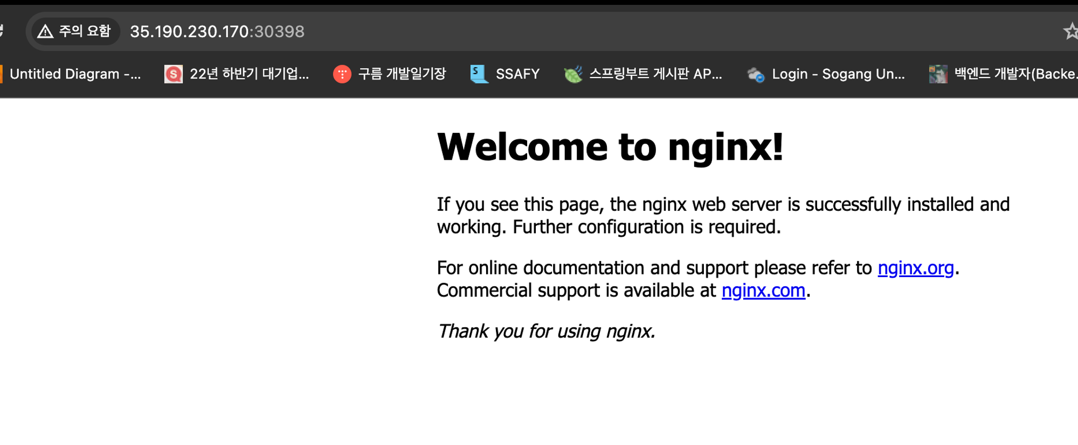
Task: Click the 'Further configuration is required' sentence
Action: 647,227
